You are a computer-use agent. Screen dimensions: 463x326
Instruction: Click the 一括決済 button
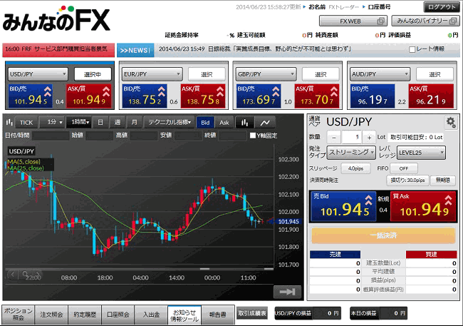pos(383,235)
